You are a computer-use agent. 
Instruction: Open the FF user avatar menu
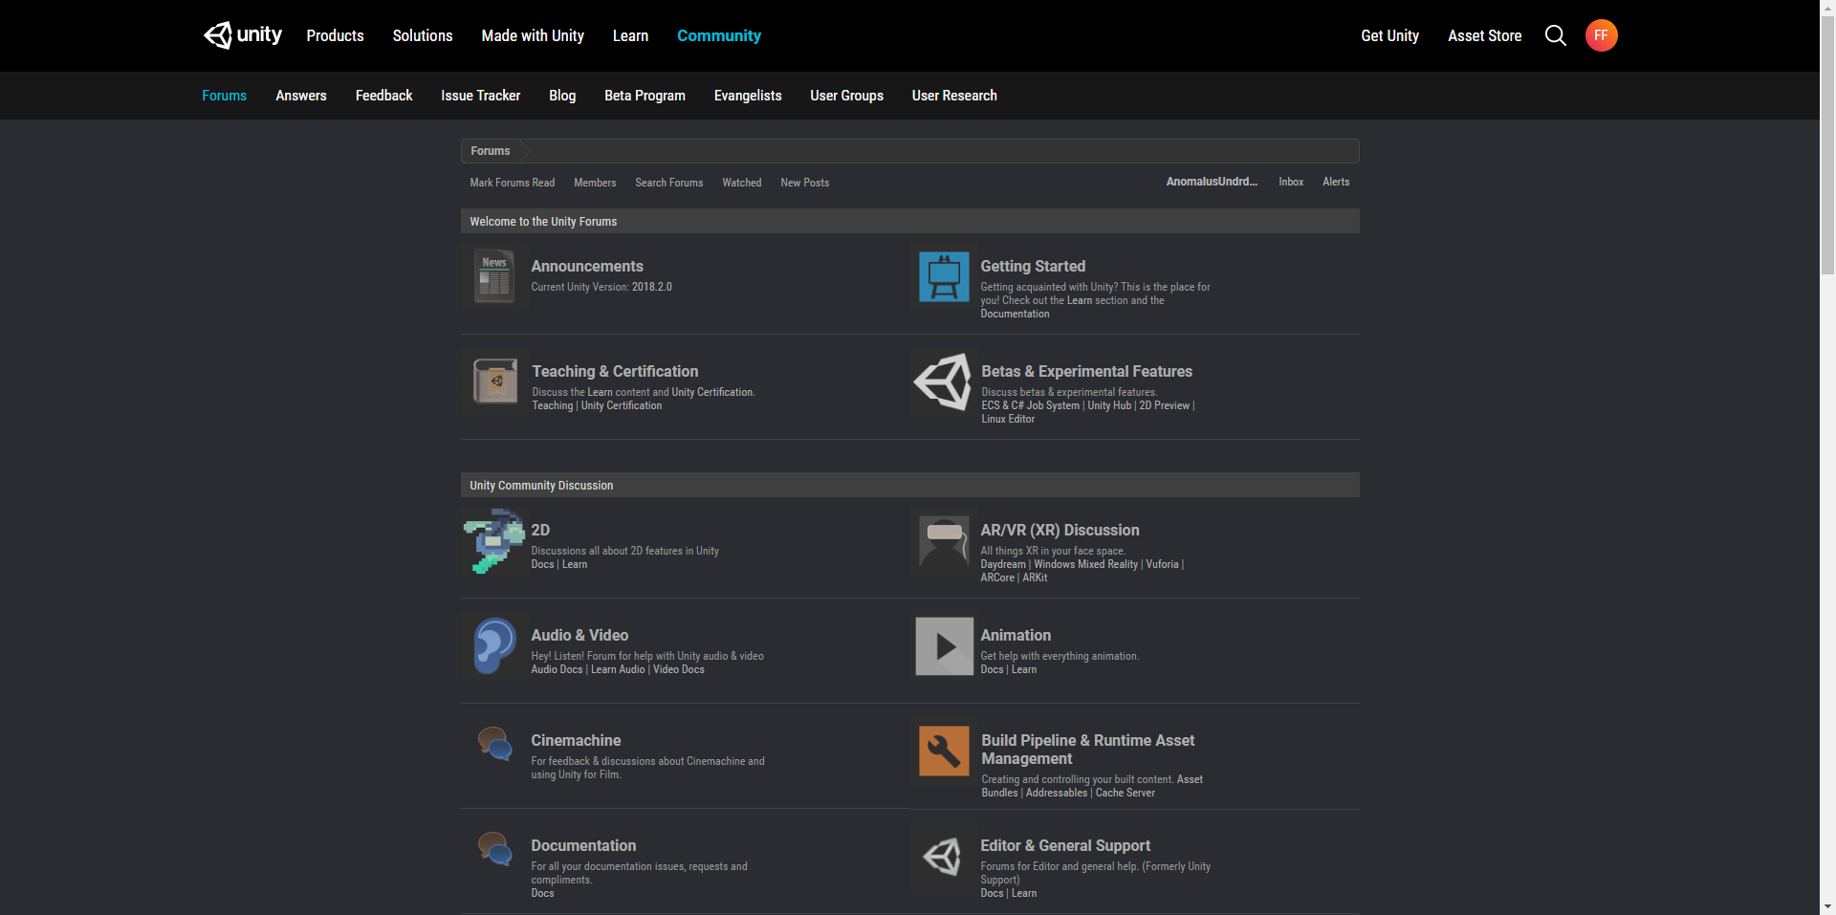[1601, 35]
